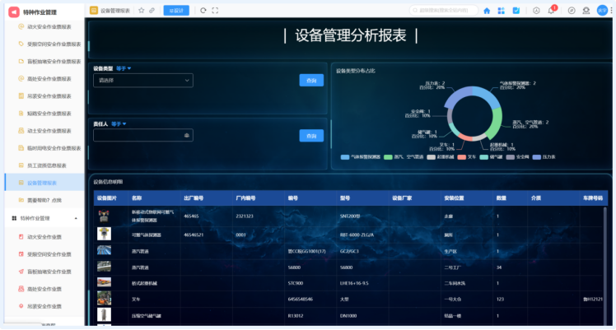
Task: Click the link icon next to the favorite star
Action: [152, 11]
